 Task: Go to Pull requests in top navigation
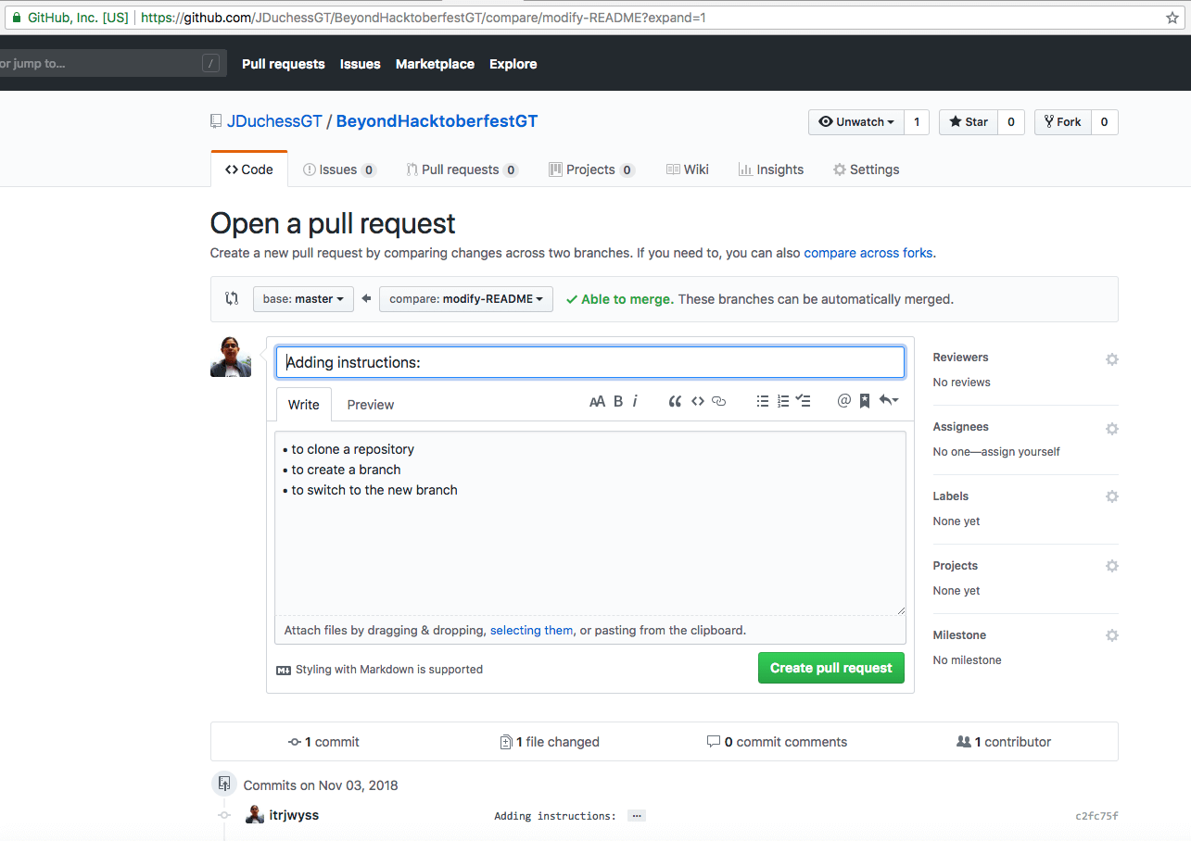284,64
